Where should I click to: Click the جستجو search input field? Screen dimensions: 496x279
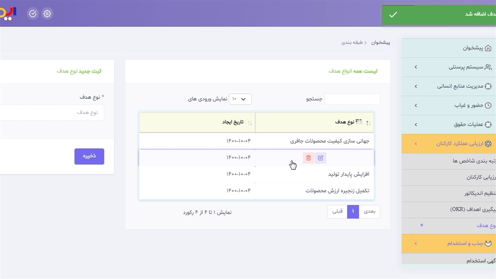(x=352, y=99)
